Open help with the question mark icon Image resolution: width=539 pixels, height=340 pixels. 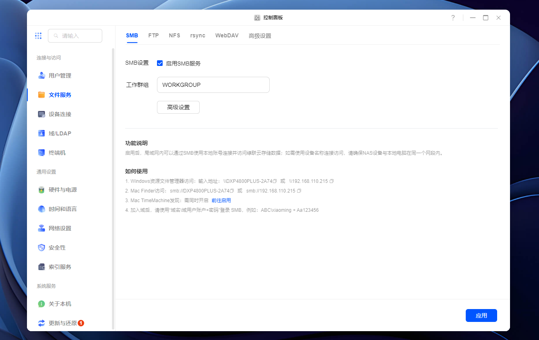pyautogui.click(x=453, y=18)
